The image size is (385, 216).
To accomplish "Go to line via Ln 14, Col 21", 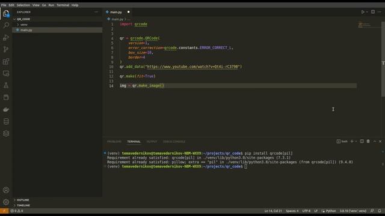I will click(x=273, y=211).
